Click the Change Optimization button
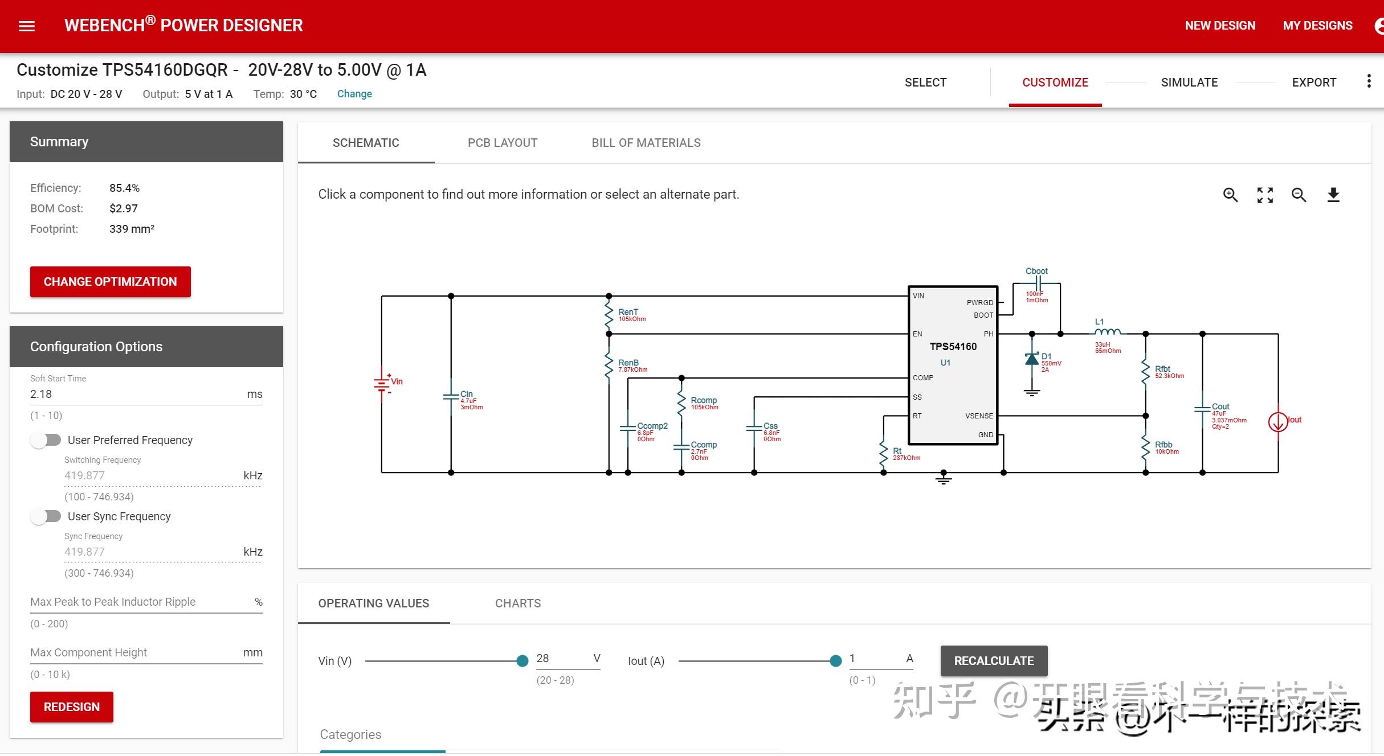This screenshot has width=1384, height=756. pyautogui.click(x=111, y=282)
